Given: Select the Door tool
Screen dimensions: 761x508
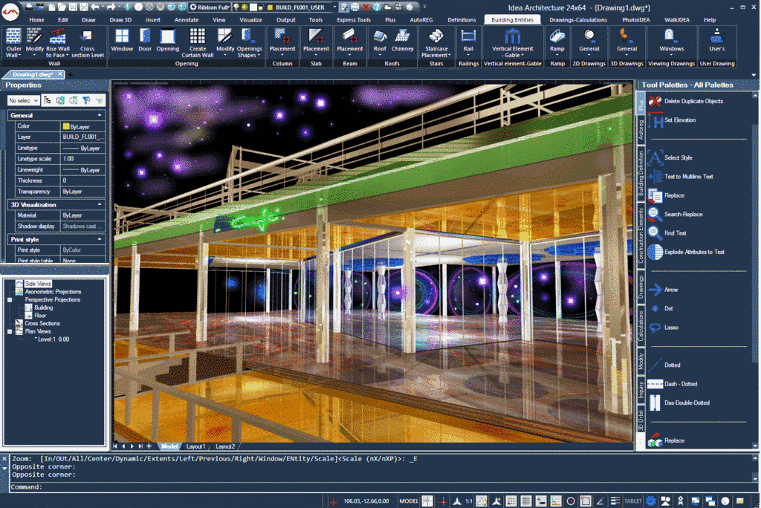Looking at the screenshot, I should point(145,40).
